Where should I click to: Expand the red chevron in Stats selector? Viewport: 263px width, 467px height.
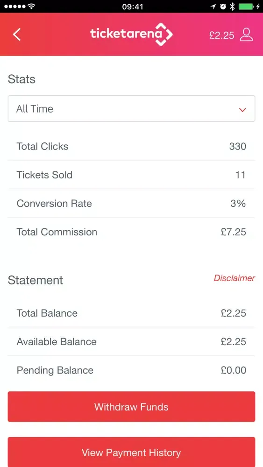pos(242,110)
